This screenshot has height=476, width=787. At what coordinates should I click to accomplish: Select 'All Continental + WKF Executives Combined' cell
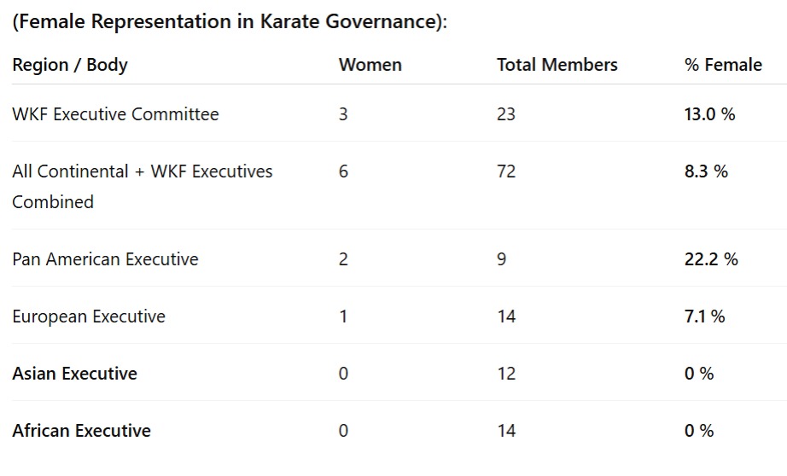point(142,186)
